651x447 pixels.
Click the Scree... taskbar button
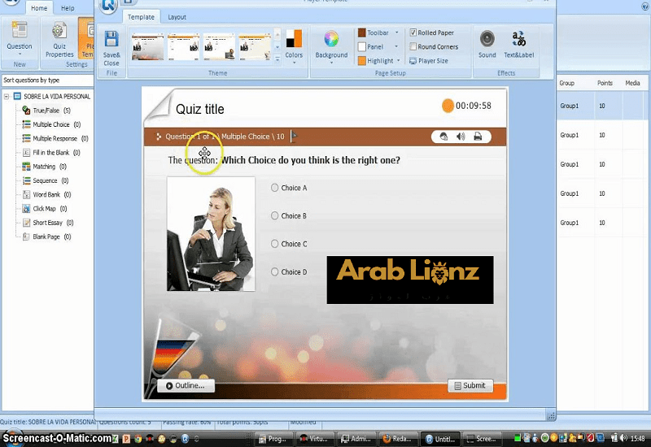pos(482,438)
